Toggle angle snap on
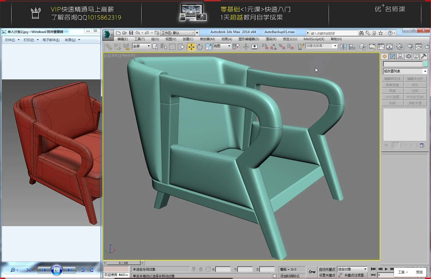 (x=273, y=47)
